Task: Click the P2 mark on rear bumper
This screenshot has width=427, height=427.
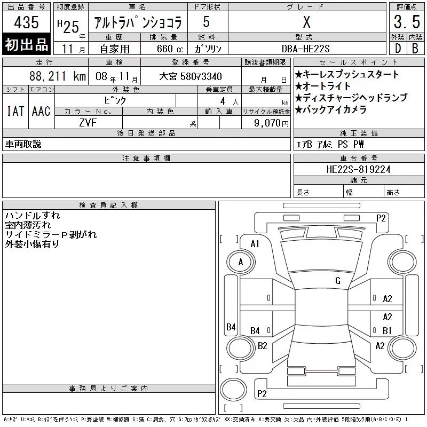Action: click(x=262, y=393)
